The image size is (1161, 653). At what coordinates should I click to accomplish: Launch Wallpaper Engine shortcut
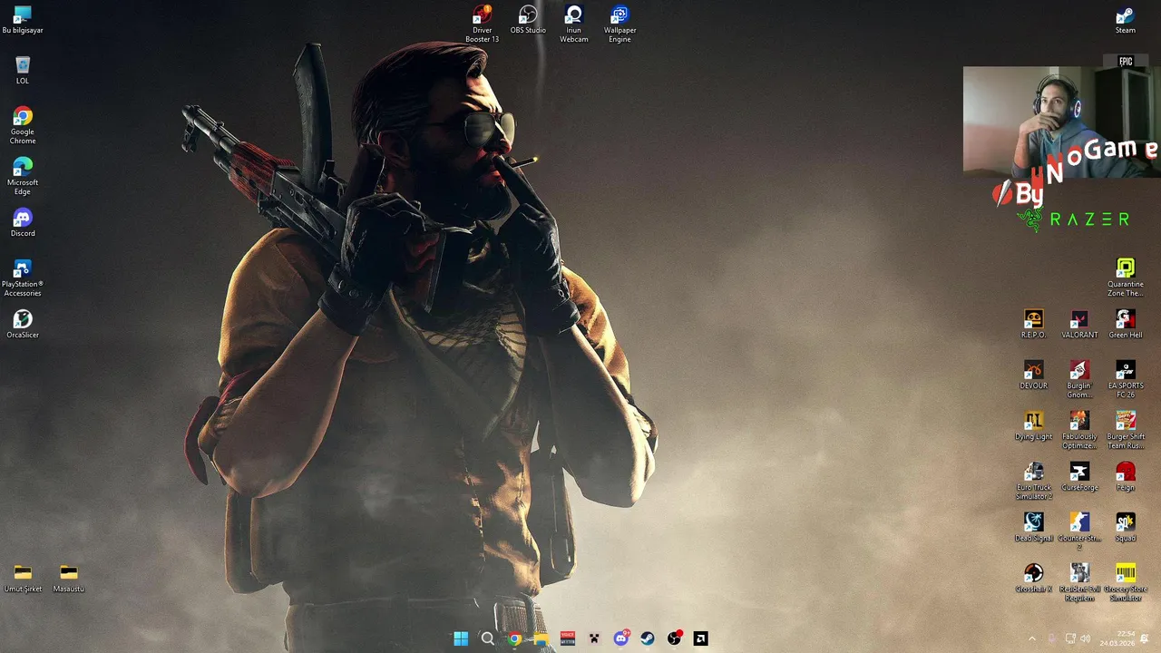coord(620,24)
